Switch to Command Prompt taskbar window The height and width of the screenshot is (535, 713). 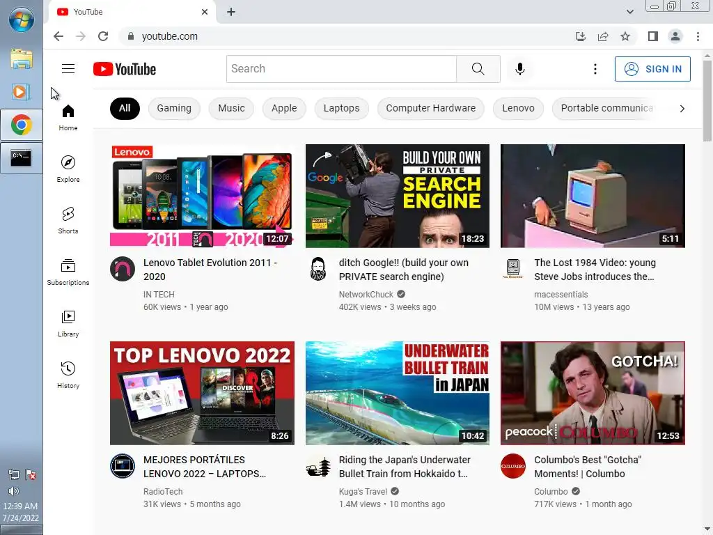click(22, 158)
